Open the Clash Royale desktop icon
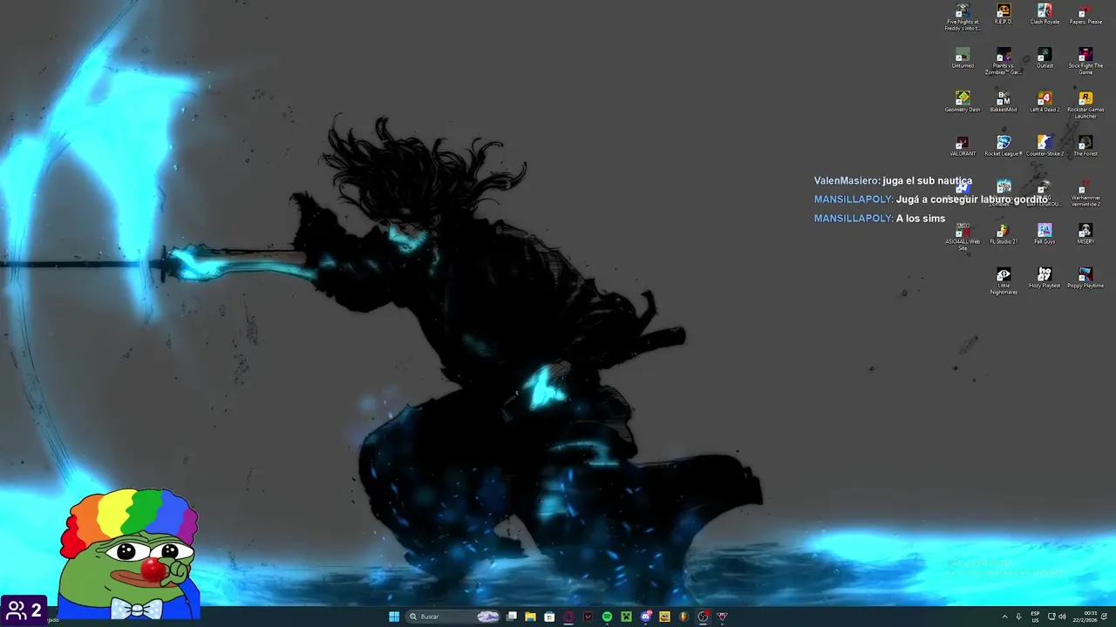 coord(1045,14)
